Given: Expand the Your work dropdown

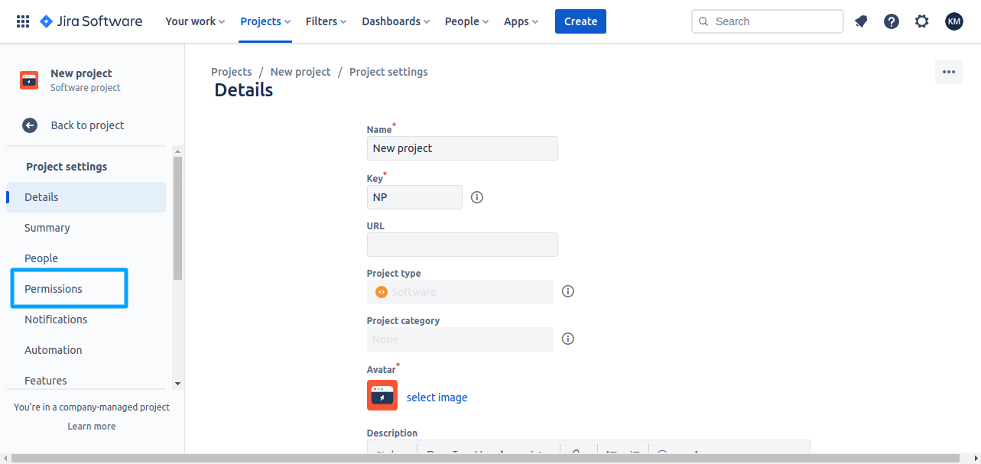Looking at the screenshot, I should click(x=195, y=21).
